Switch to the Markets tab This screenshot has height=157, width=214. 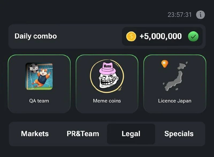pos(35,134)
